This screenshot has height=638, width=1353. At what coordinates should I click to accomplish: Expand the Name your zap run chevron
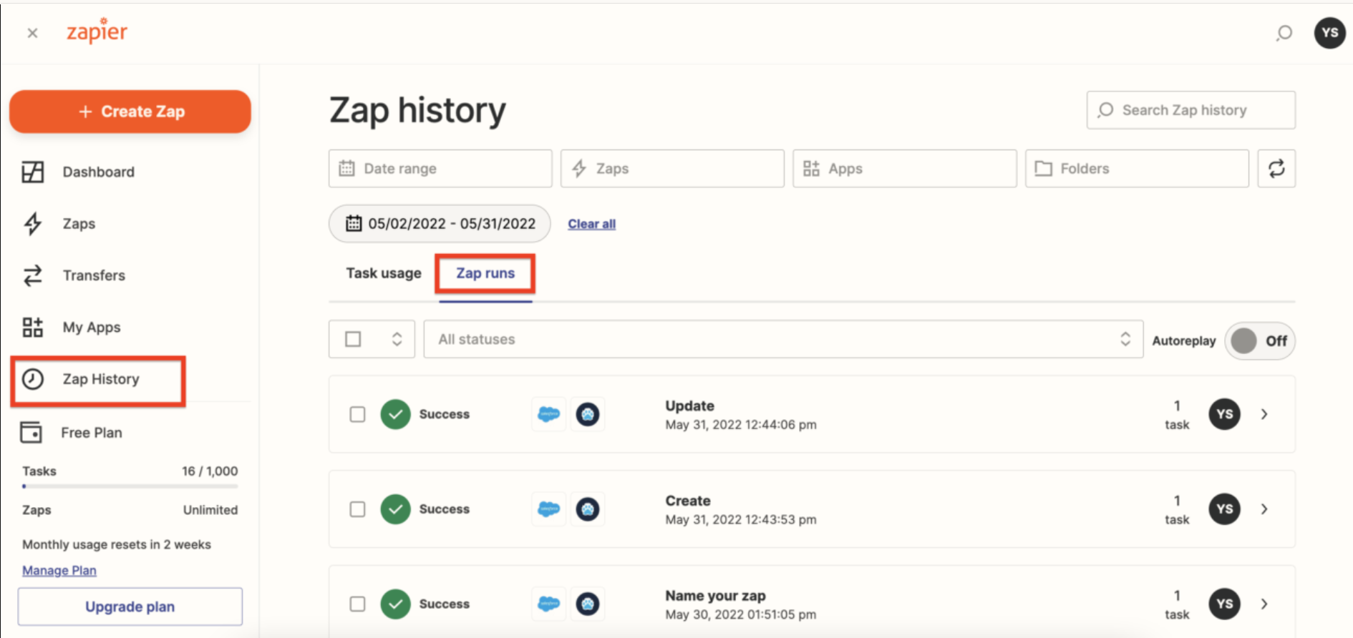click(x=1264, y=604)
